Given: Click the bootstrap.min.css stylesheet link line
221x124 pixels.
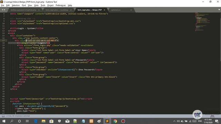Looking at the screenshot, I should pos(45,21).
